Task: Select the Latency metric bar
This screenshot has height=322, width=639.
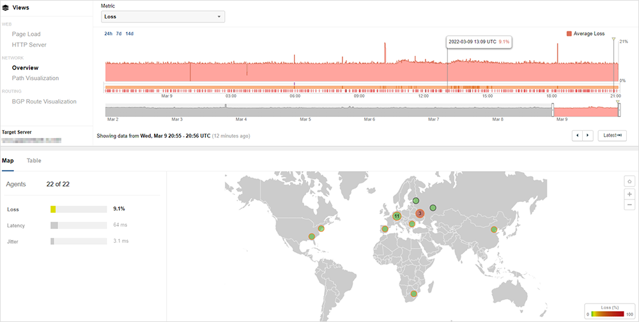Action: click(x=78, y=225)
